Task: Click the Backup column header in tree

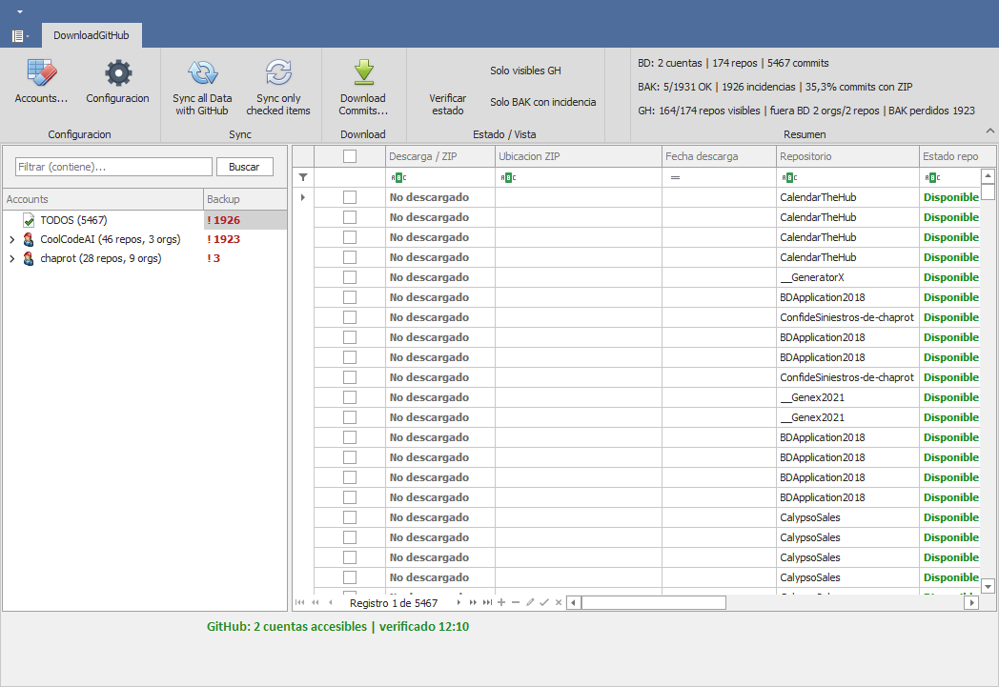Action: [245, 199]
